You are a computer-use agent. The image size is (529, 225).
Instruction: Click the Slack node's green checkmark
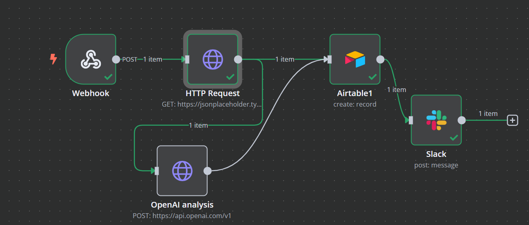(454, 137)
